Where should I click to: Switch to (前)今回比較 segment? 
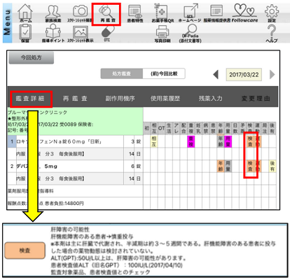point(164,73)
